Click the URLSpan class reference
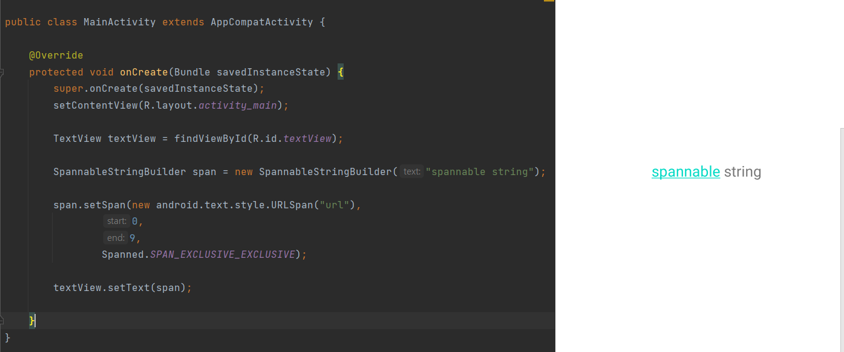The width and height of the screenshot is (844, 352). point(292,205)
